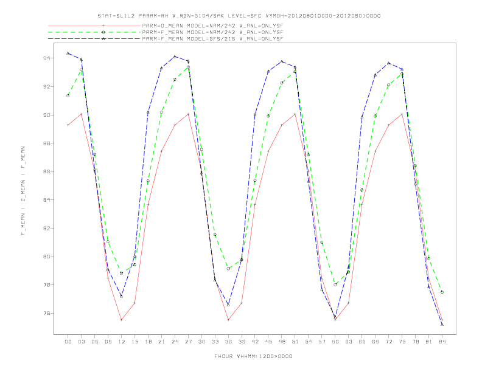Screen dimensions: 482x372
Task: Click the x-axis forecast hour label 36
Action: point(228,342)
